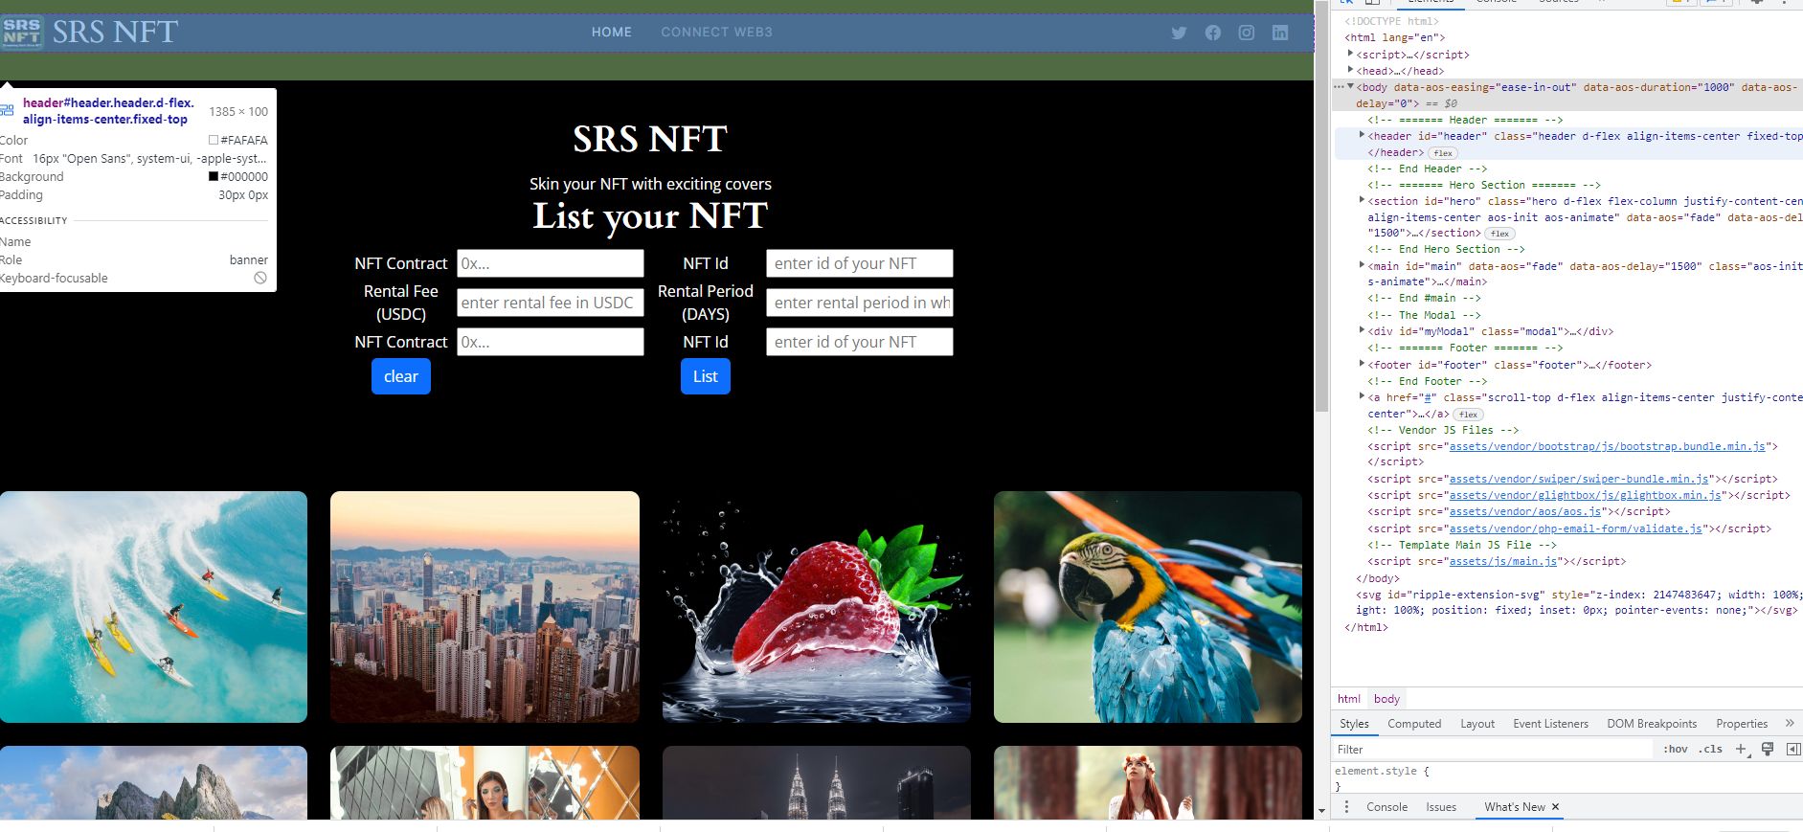Switch to the Issues drawer tab
The image size is (1803, 832).
tap(1441, 807)
